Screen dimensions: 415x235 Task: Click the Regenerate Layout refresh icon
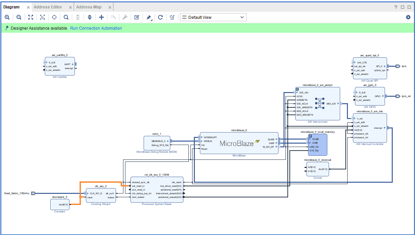coord(160,17)
